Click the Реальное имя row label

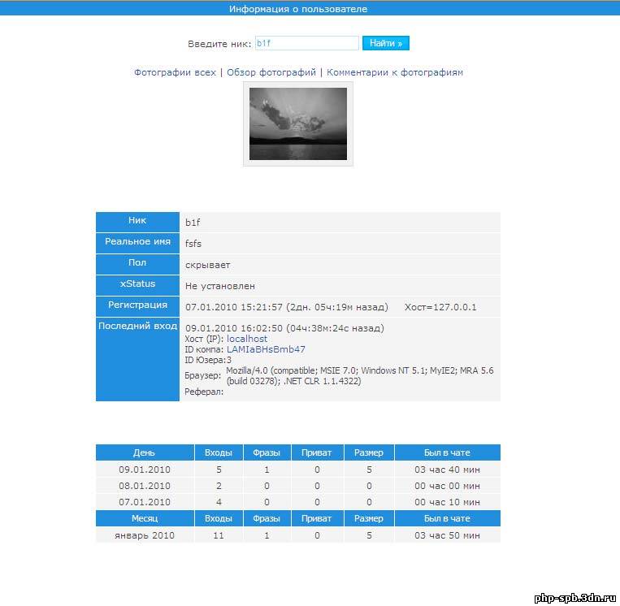137,242
